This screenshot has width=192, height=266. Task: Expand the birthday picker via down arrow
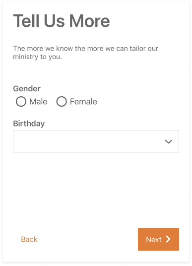coord(168,141)
